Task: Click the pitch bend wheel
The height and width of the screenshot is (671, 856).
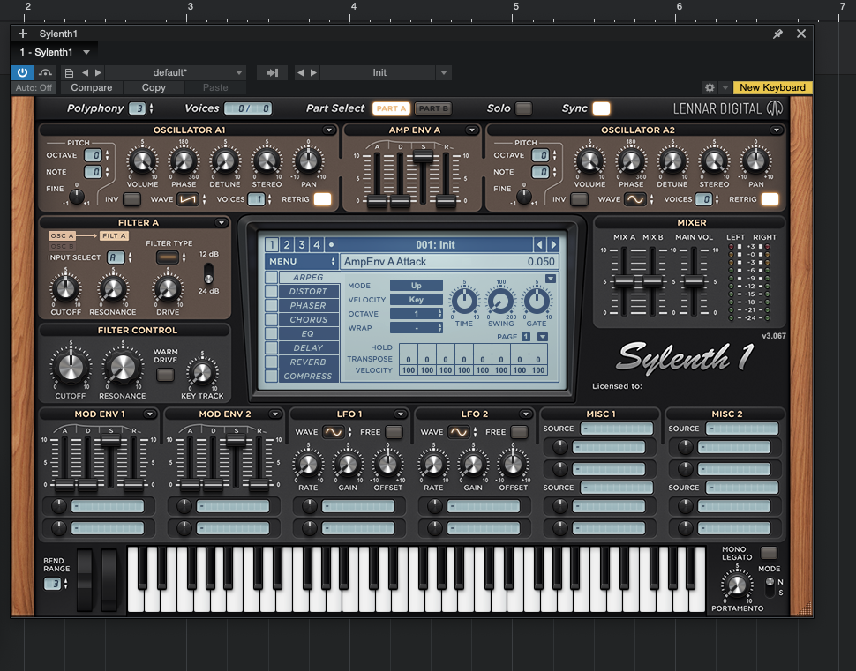Action: [85, 579]
